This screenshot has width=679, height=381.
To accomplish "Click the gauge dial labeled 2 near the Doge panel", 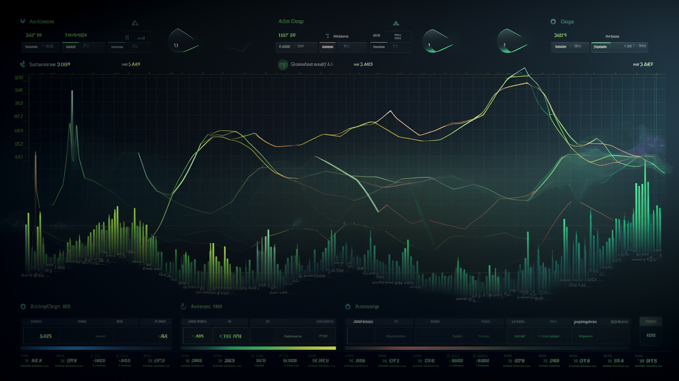I will point(512,41).
